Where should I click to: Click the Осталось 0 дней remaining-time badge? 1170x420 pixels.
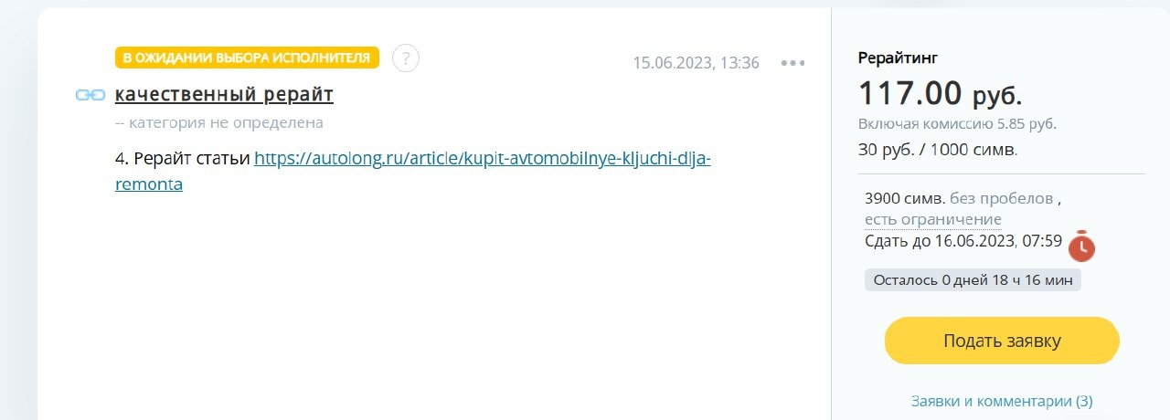click(x=973, y=280)
